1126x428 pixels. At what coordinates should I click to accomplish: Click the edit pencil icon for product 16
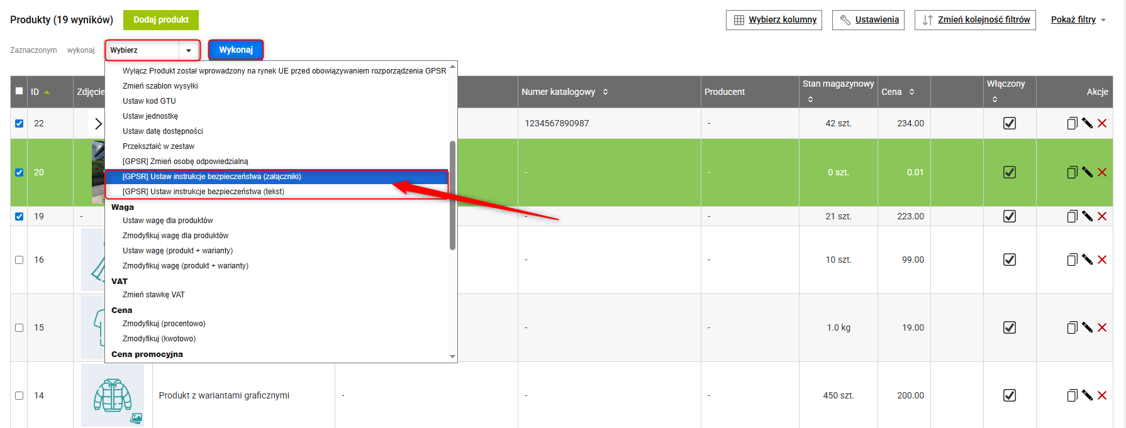1087,260
